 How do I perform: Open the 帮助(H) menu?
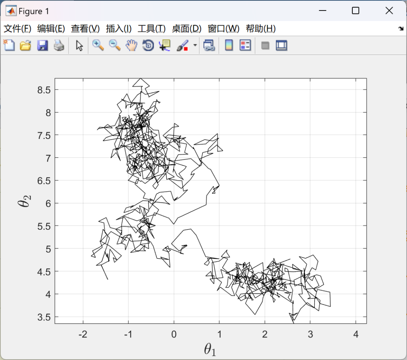[261, 29]
